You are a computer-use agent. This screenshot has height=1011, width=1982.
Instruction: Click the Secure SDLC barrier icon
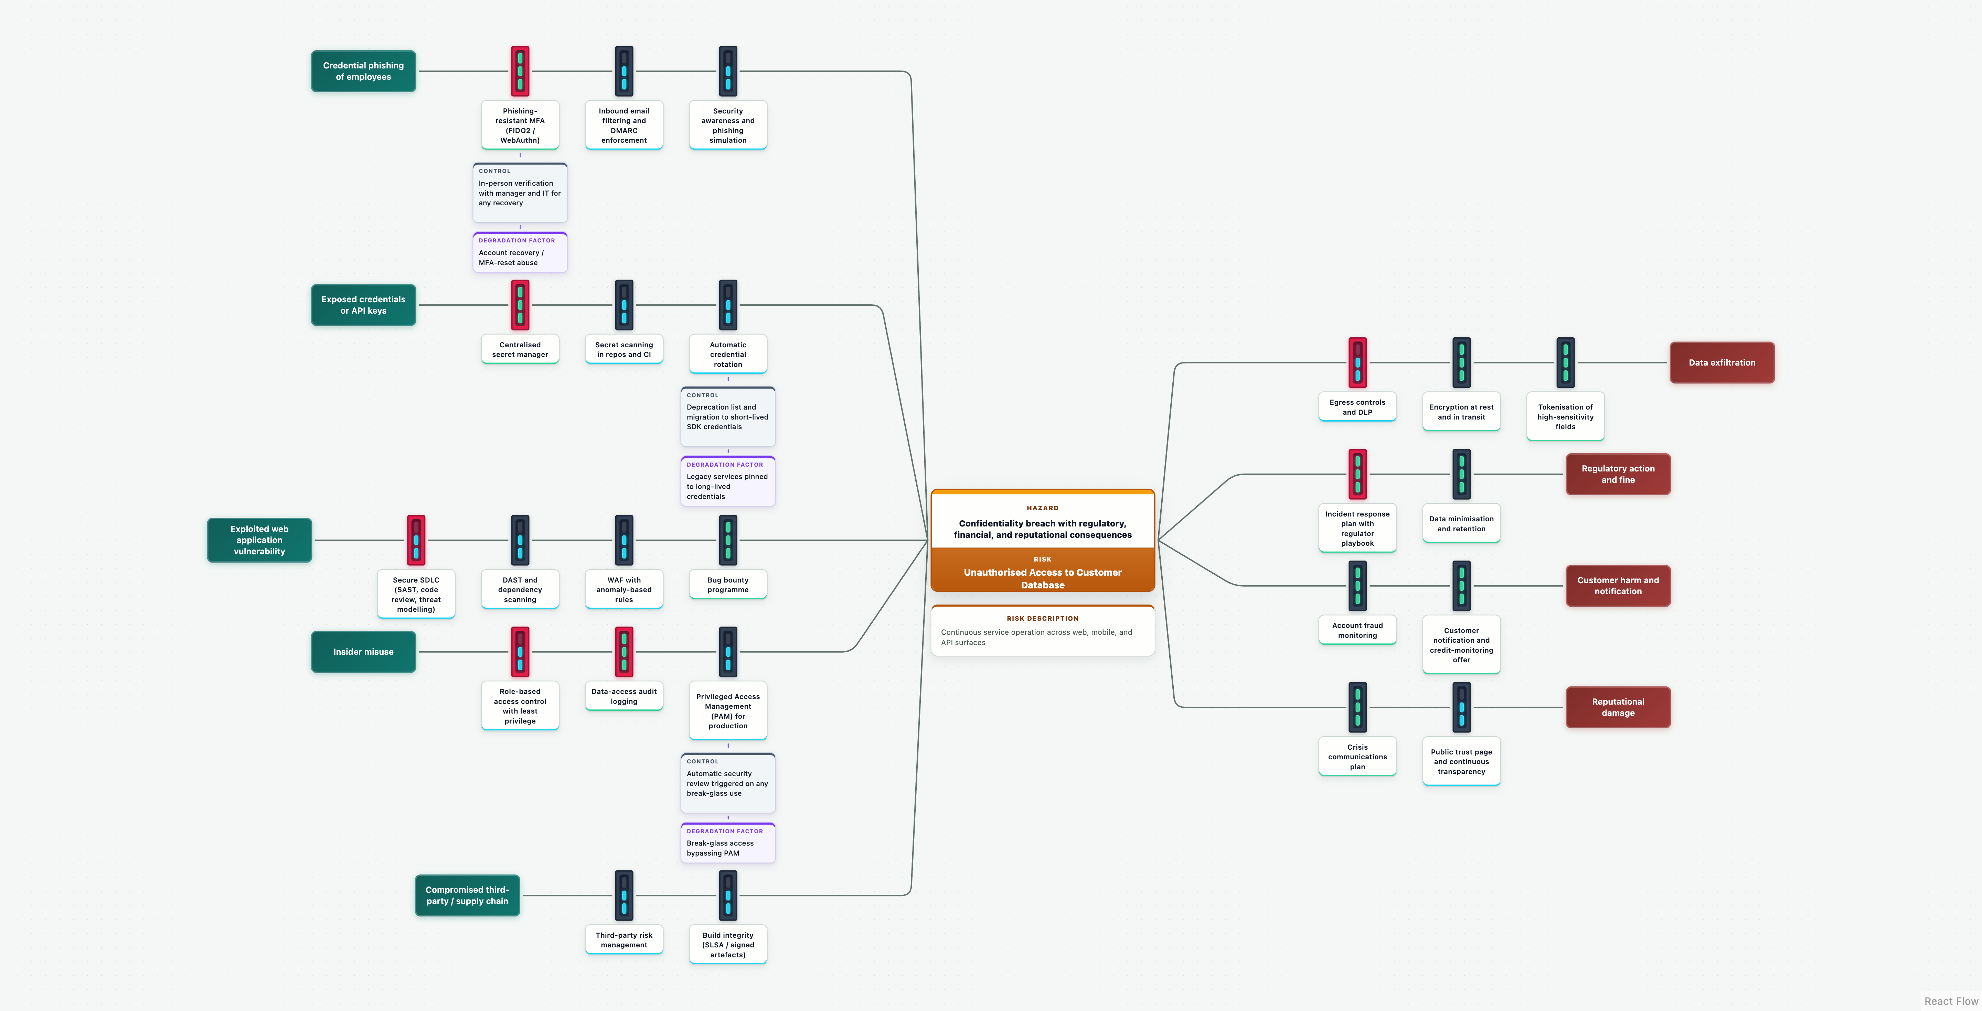(416, 541)
